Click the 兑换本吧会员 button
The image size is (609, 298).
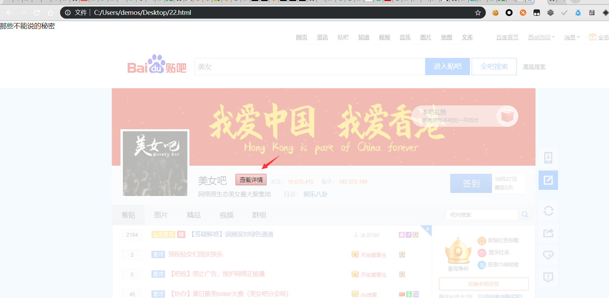(483, 284)
